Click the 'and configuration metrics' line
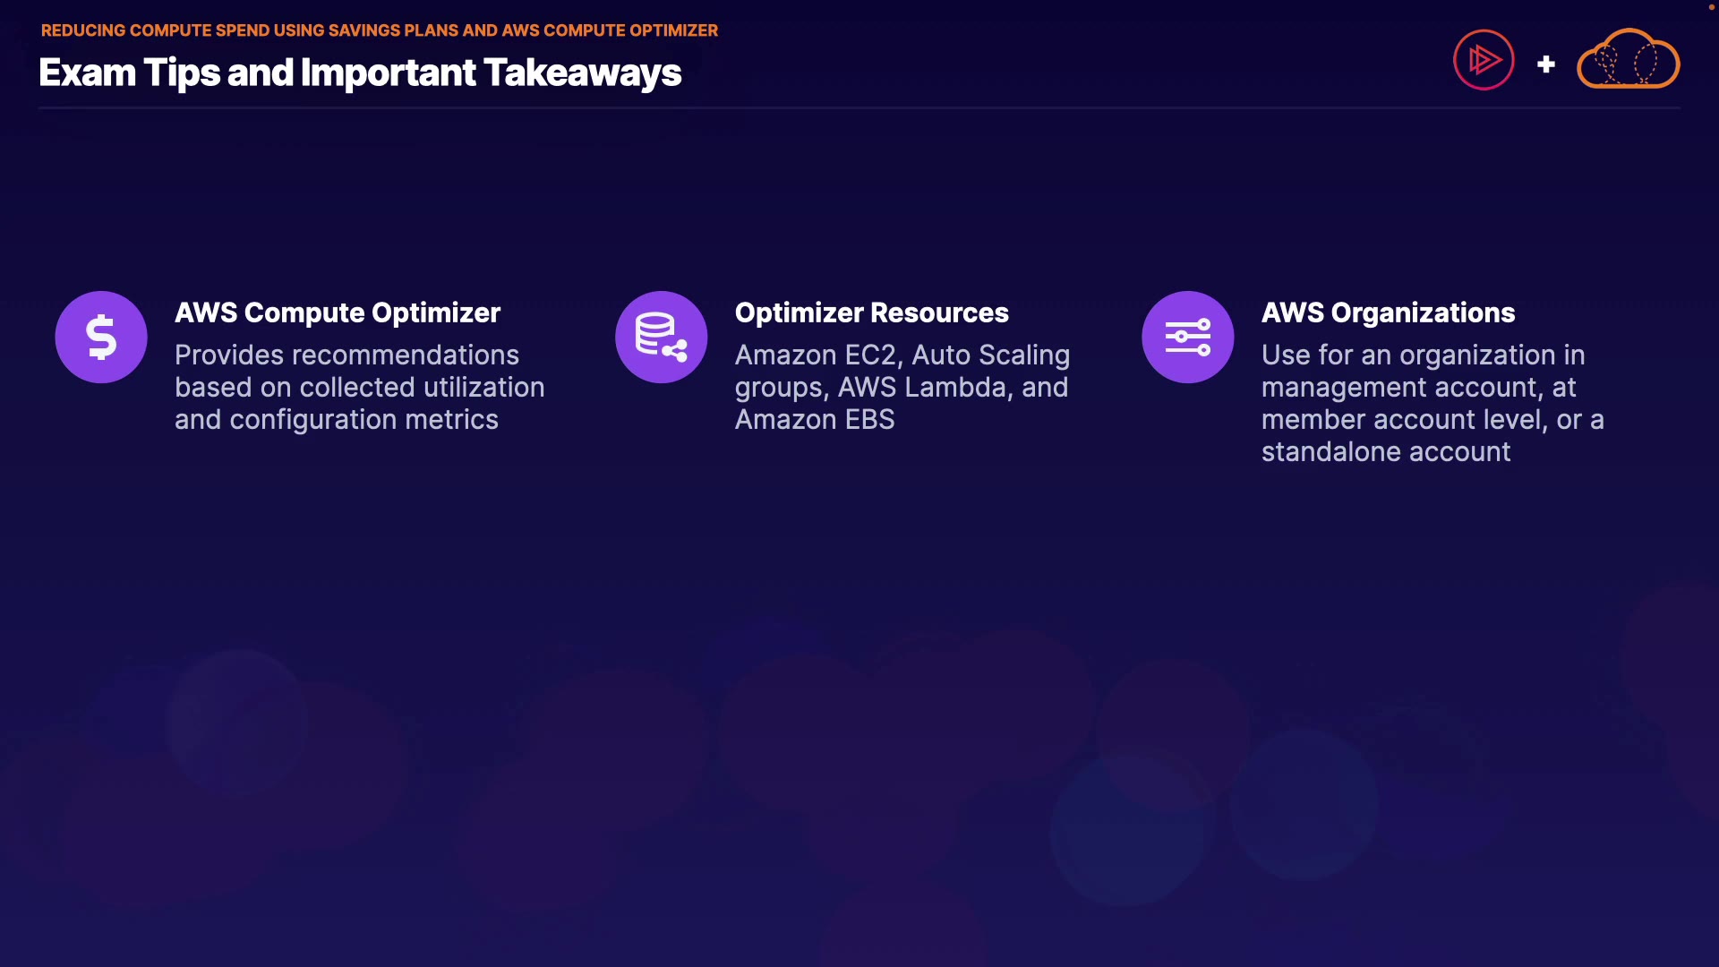 coord(336,420)
